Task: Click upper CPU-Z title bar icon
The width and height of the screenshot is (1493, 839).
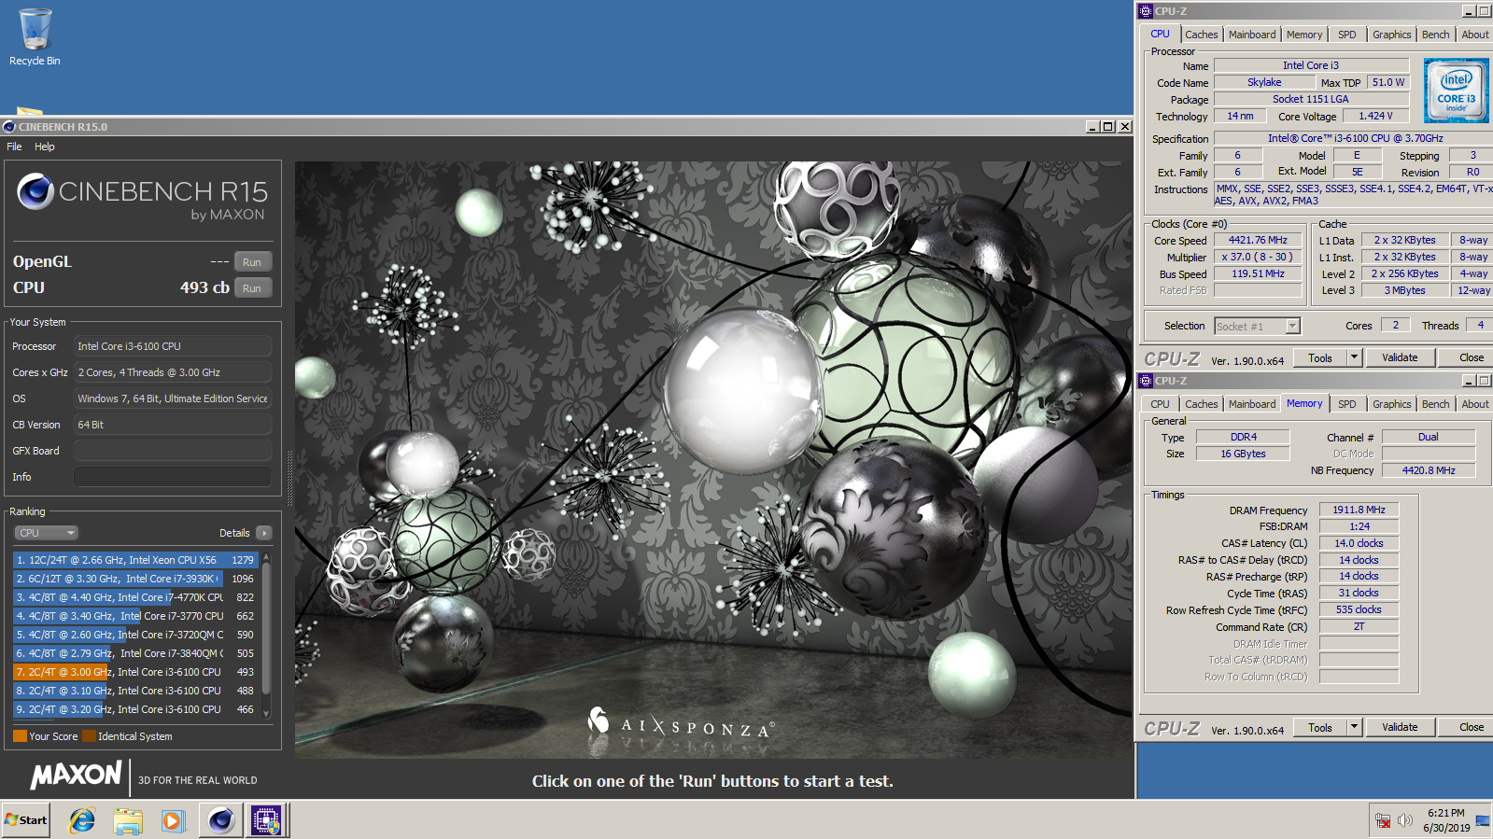Action: point(1146,11)
